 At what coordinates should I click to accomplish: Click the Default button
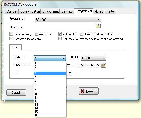[16, 92]
